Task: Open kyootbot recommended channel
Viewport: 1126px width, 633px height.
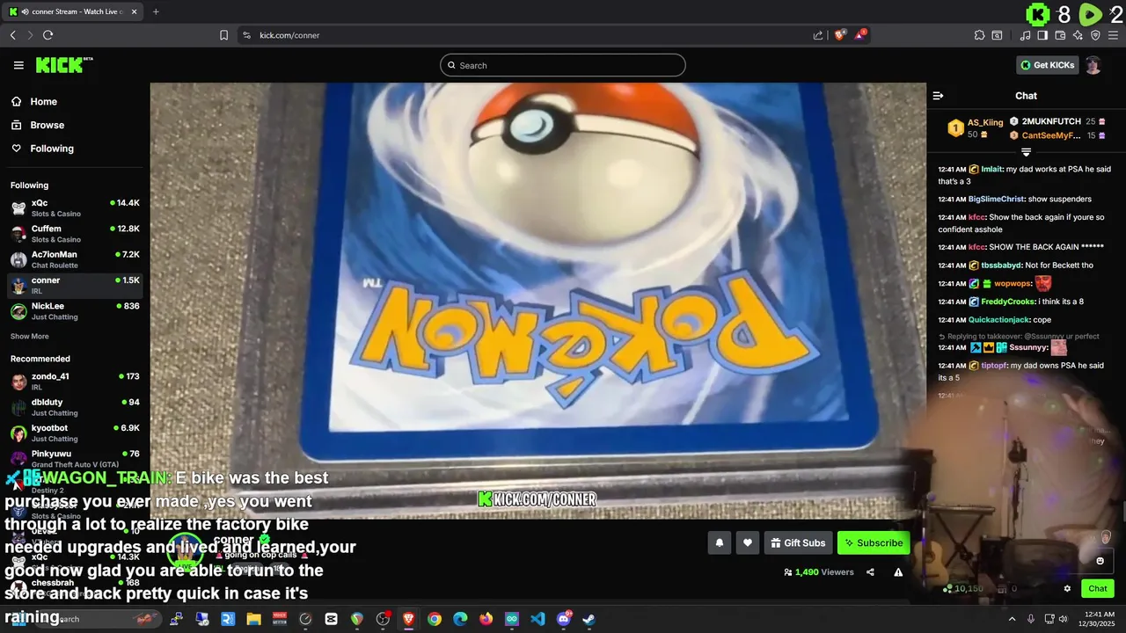Action: click(x=75, y=433)
